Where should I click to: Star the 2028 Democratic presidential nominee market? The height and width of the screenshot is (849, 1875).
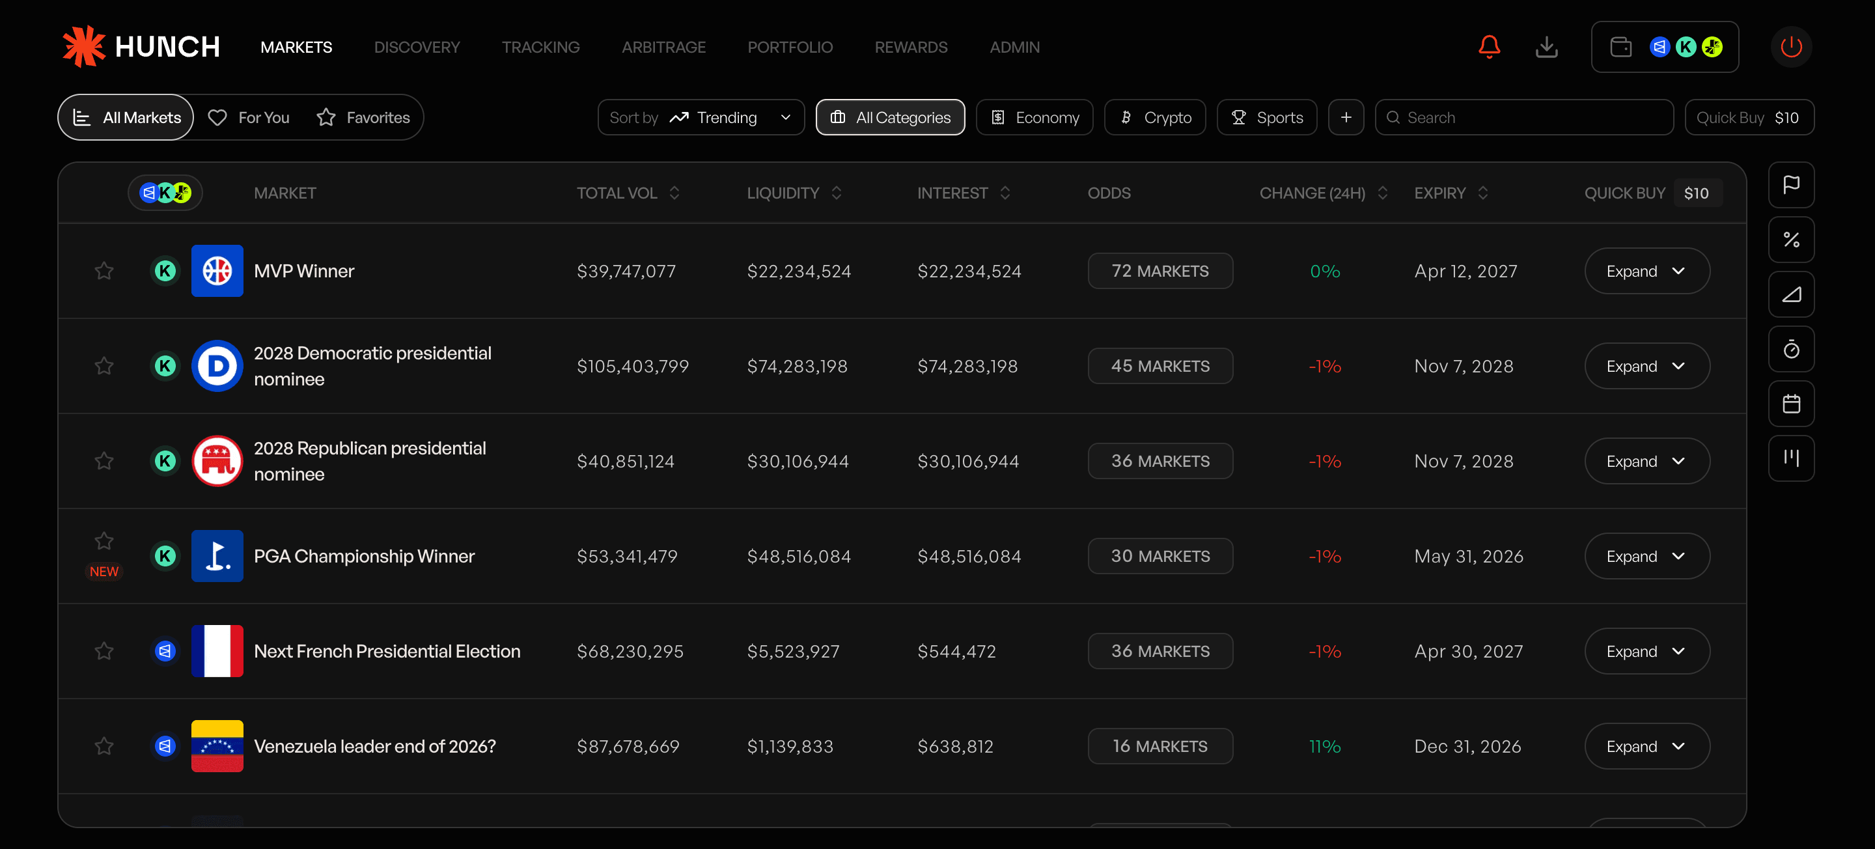pyautogui.click(x=104, y=365)
